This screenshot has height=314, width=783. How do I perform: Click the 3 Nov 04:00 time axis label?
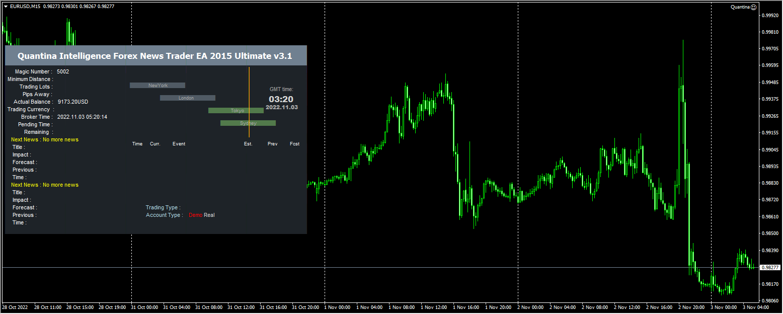pos(756,307)
